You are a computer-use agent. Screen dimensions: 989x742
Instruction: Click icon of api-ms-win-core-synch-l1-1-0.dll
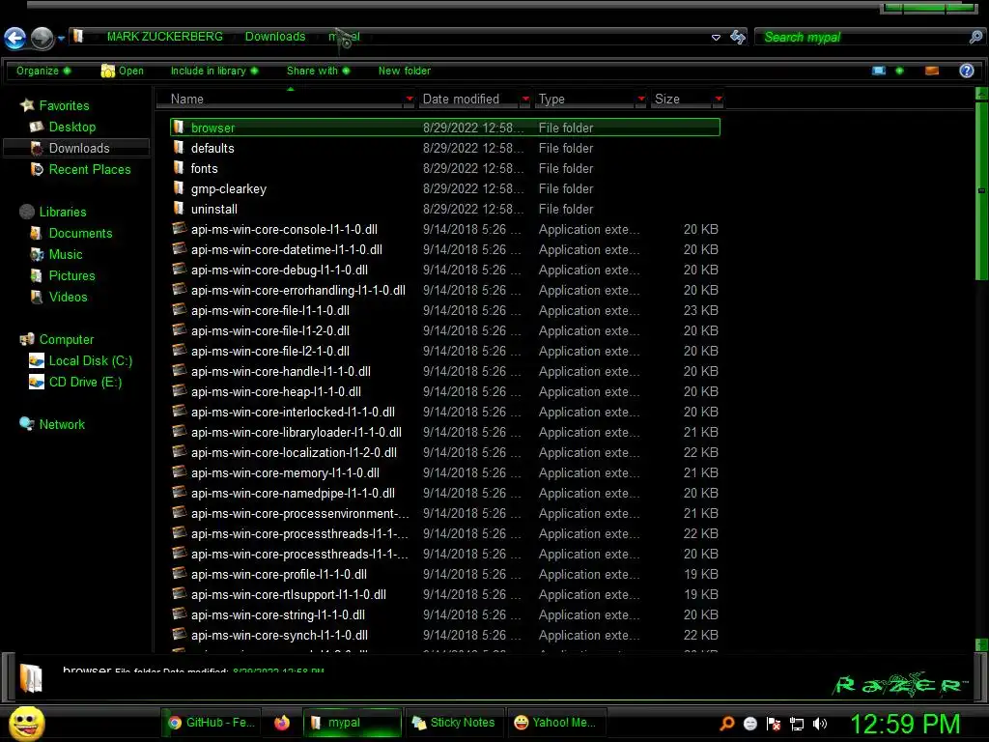coord(179,635)
